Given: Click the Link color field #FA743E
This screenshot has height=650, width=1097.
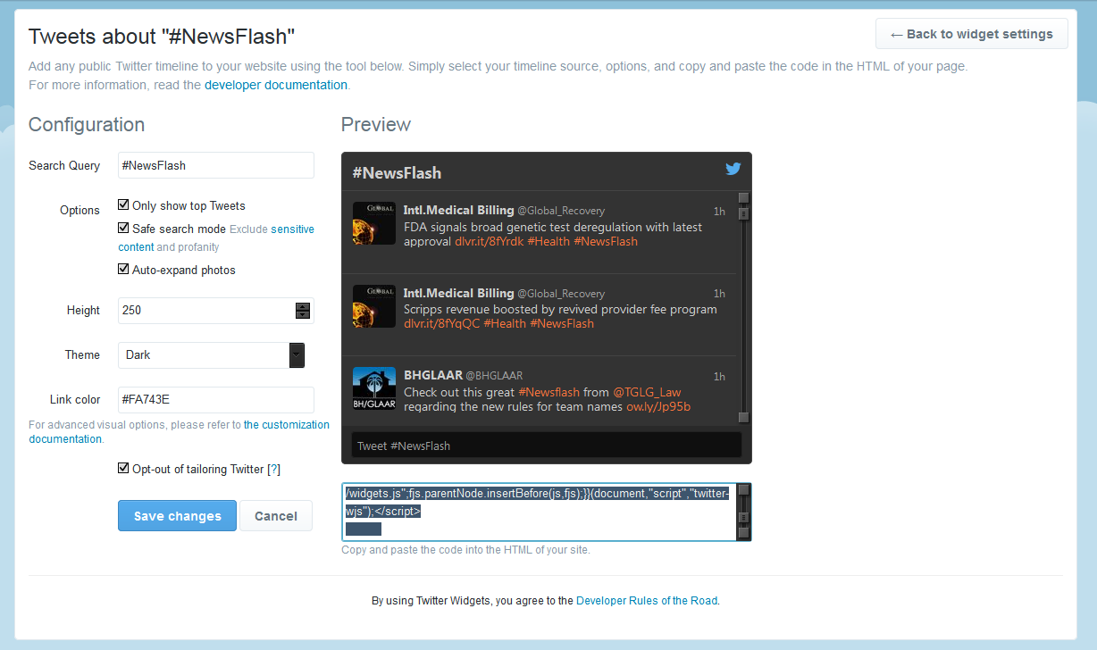Looking at the screenshot, I should pos(216,399).
